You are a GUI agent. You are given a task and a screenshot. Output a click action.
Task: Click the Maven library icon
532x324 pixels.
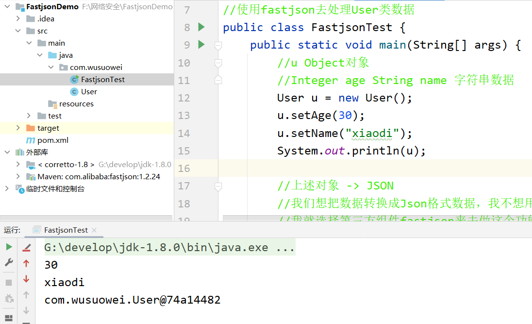(31, 177)
